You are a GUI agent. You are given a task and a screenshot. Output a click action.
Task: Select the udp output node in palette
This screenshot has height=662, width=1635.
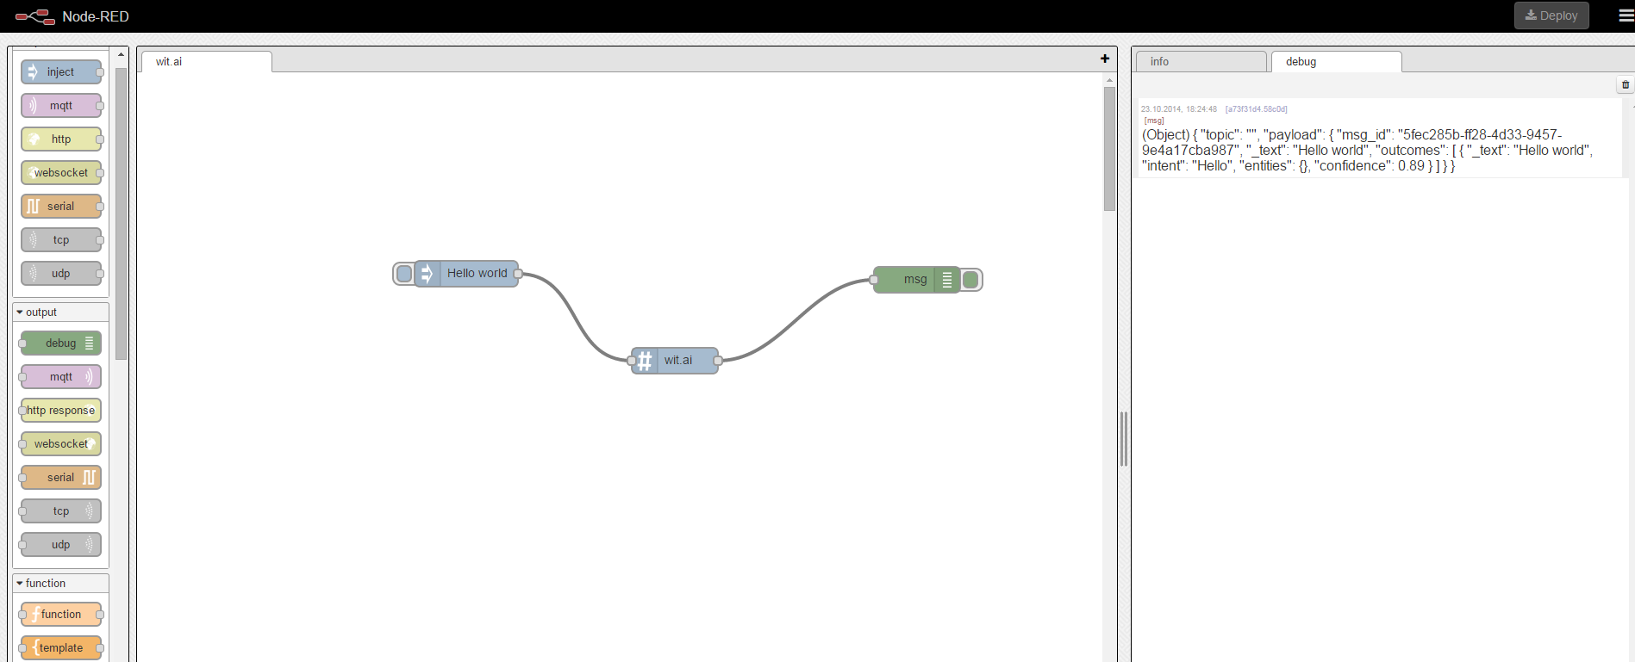[x=60, y=545]
